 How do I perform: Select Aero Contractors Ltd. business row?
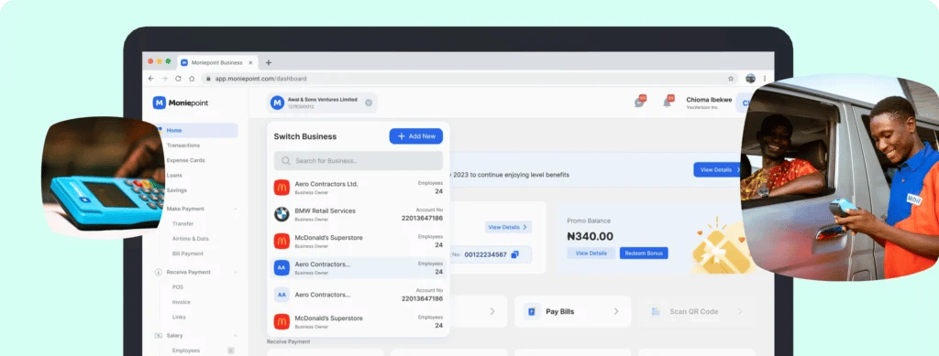pos(359,187)
